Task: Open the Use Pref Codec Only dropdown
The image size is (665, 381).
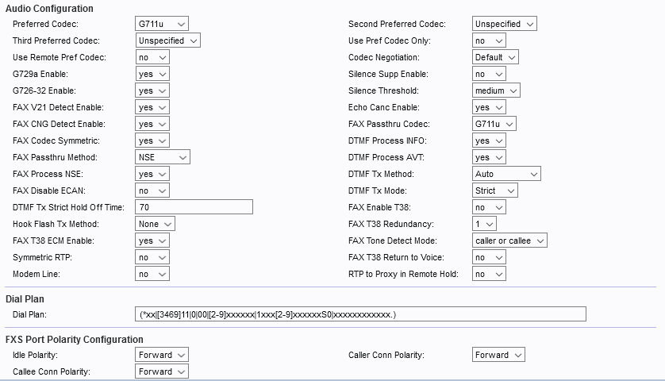Action: pos(489,40)
